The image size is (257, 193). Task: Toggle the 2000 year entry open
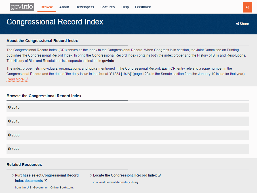128,135
